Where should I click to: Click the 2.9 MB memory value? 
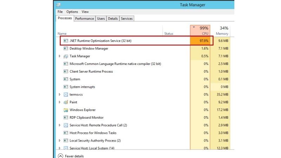[223, 125]
